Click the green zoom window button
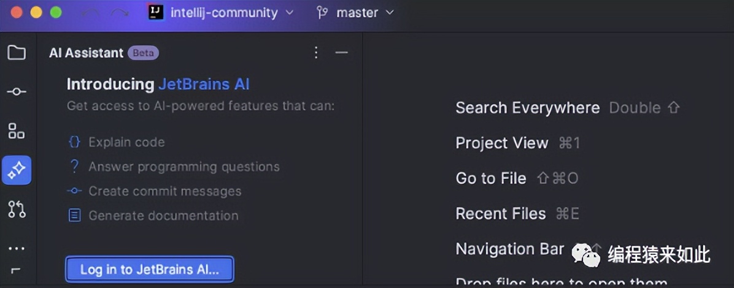This screenshot has height=288, width=734. (x=56, y=12)
